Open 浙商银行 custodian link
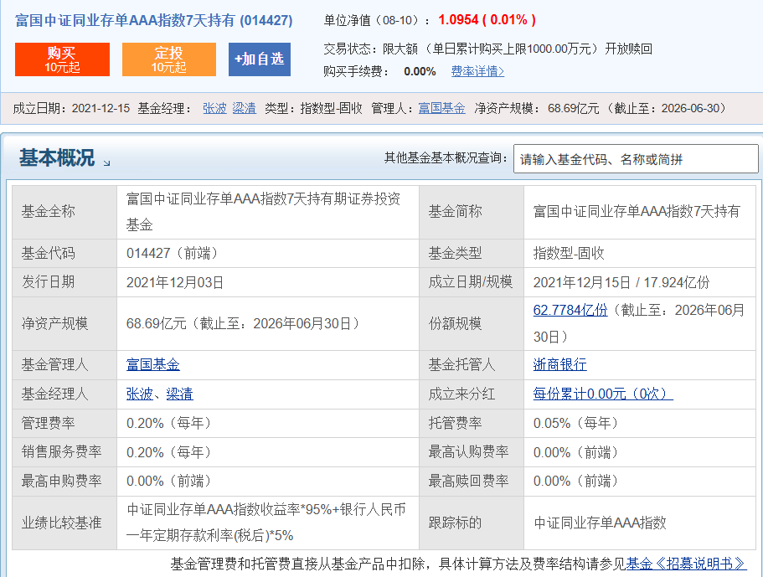This screenshot has width=763, height=577. point(559,364)
